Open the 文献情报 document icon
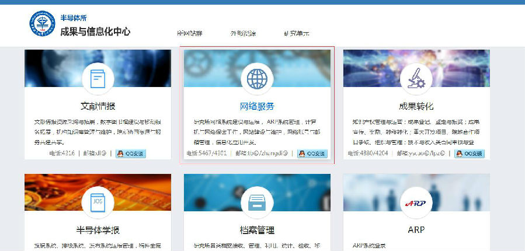525x251 pixels. (x=98, y=79)
